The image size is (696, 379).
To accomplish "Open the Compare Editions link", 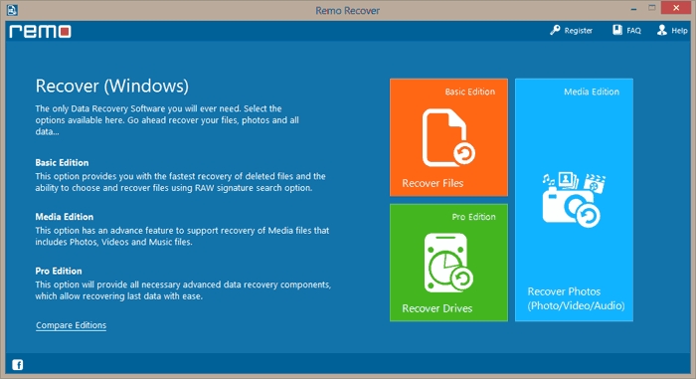I will point(71,325).
